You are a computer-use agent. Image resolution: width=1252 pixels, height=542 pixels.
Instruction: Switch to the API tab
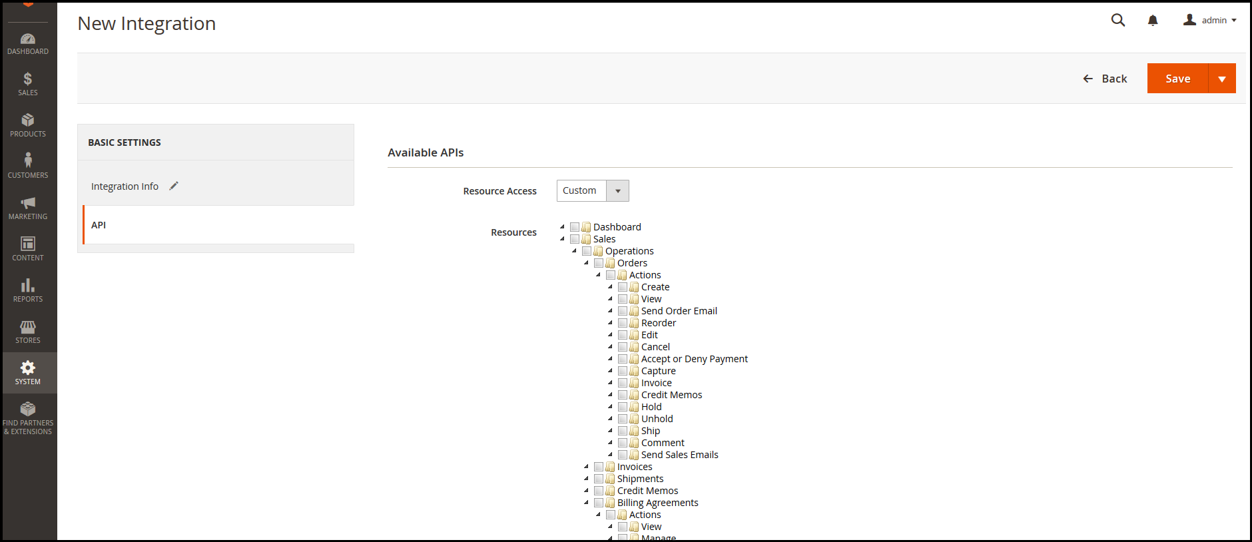coord(99,225)
